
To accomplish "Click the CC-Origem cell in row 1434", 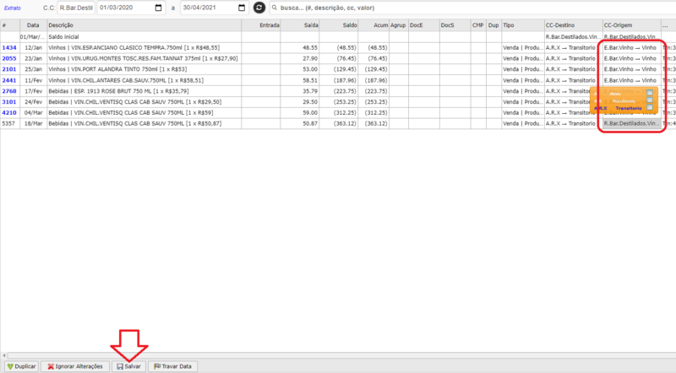I will click(631, 48).
